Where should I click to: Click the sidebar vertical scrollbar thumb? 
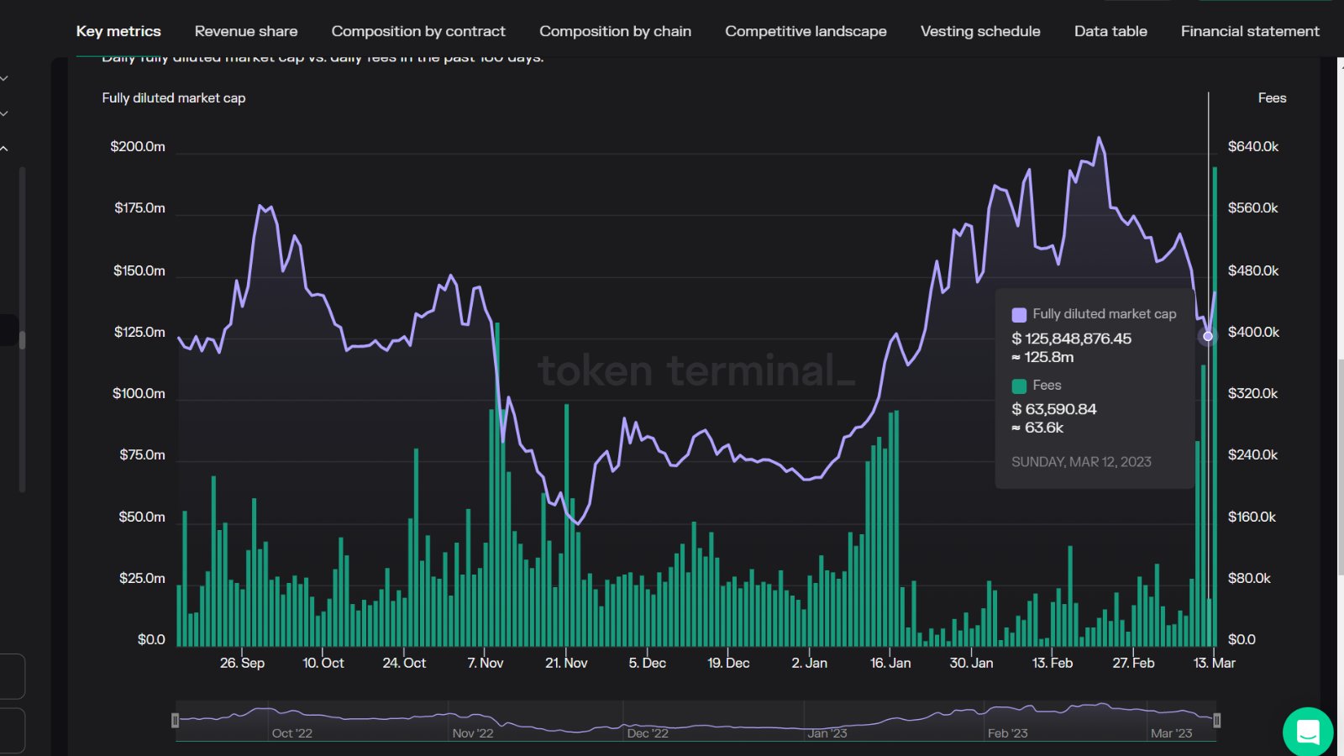pyautogui.click(x=22, y=339)
